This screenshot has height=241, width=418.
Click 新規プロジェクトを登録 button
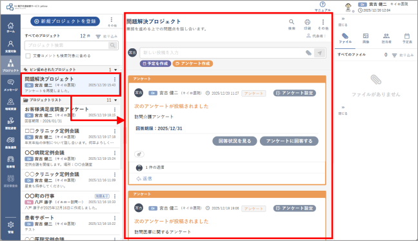65,21
